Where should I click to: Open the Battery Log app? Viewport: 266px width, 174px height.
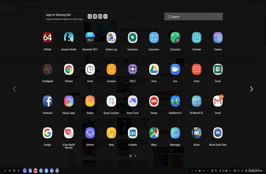coord(111,37)
